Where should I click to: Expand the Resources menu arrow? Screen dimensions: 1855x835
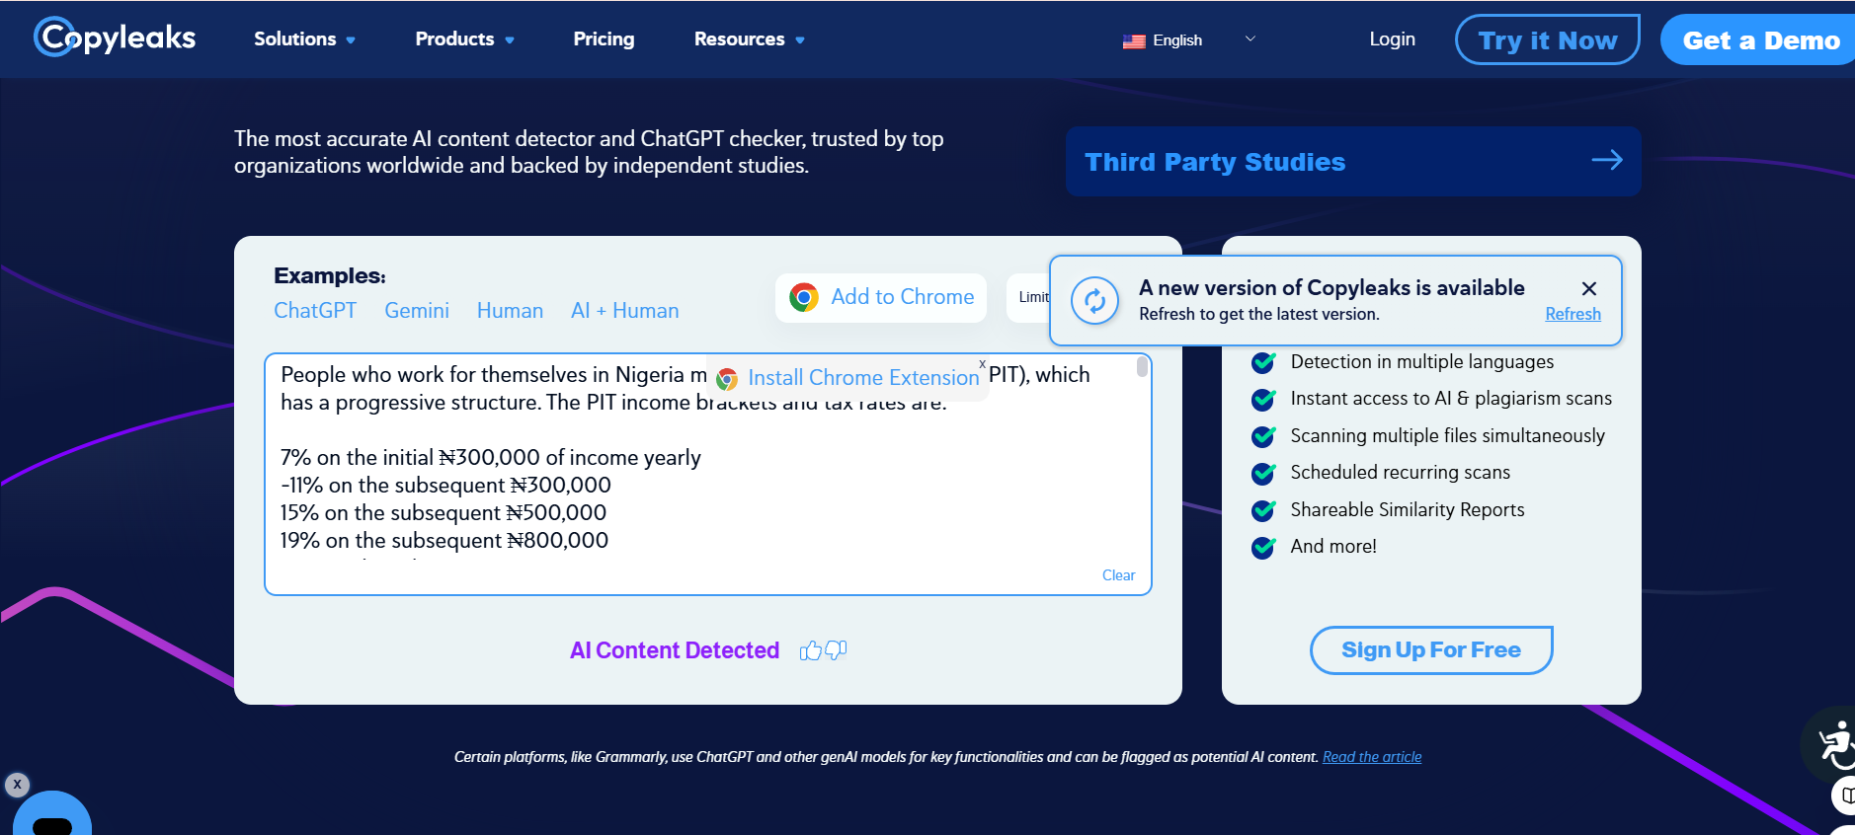[x=800, y=40]
